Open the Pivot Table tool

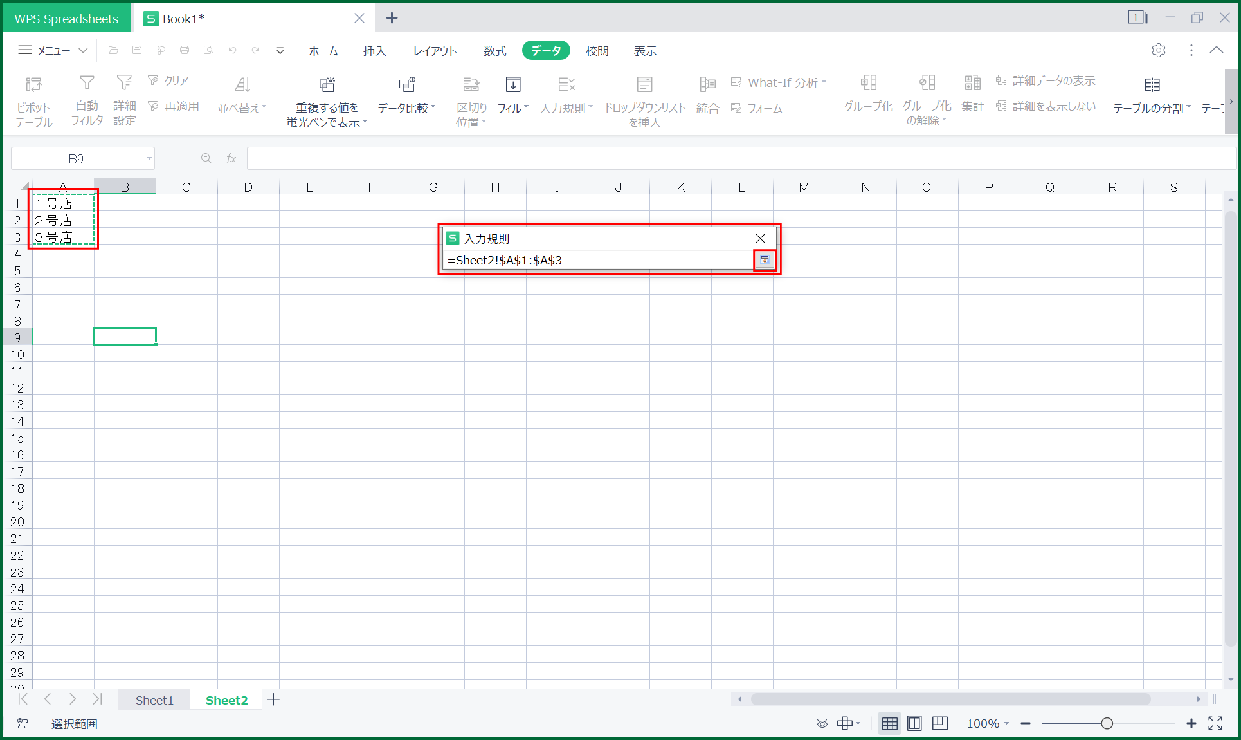(33, 101)
